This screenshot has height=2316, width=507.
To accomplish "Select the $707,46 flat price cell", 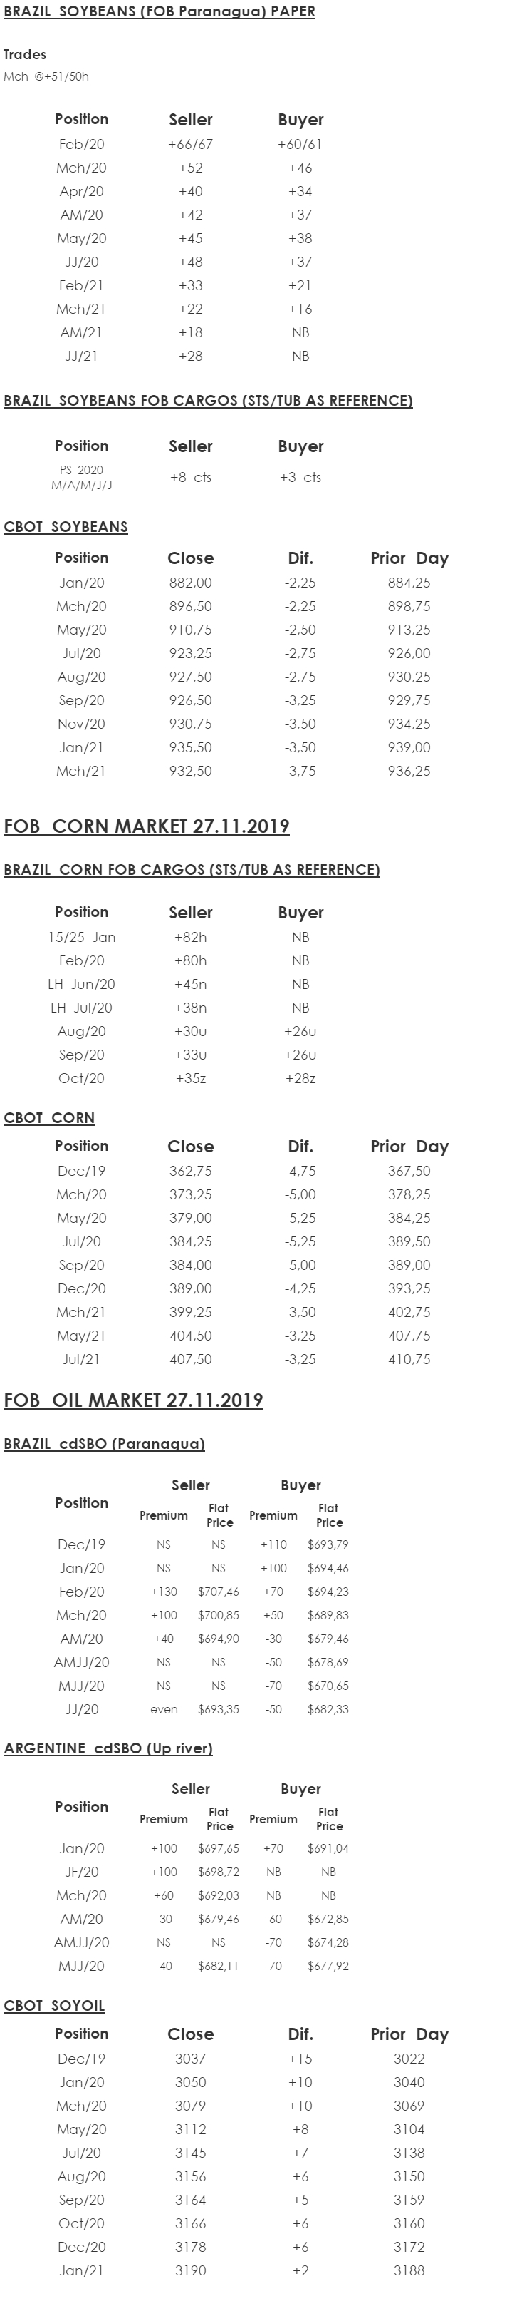I will click(218, 1592).
